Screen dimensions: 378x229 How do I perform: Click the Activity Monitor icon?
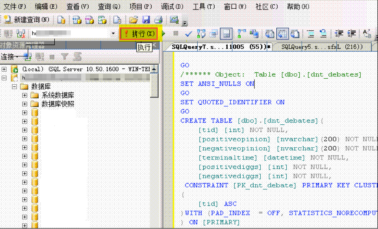point(174,19)
